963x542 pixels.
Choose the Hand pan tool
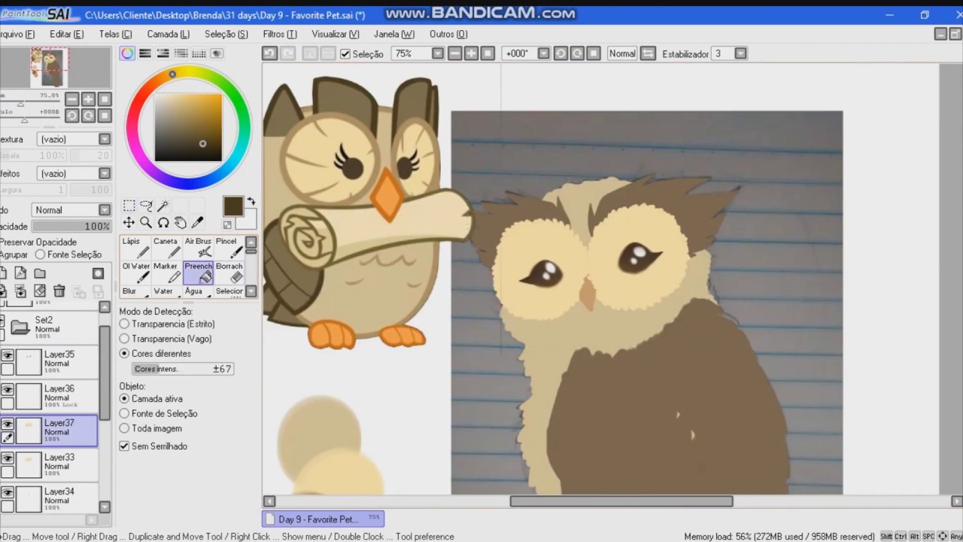(181, 223)
